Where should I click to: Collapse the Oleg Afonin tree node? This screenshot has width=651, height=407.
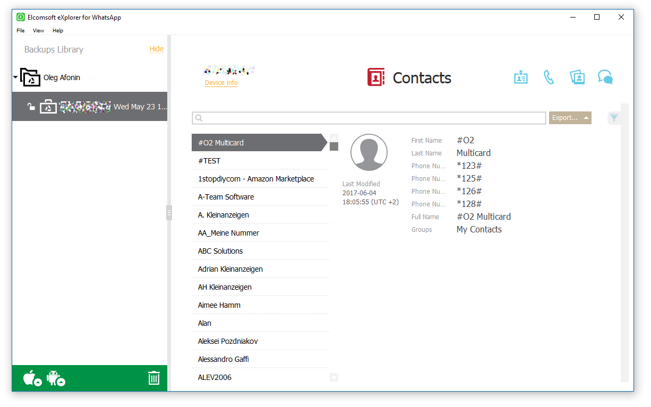pyautogui.click(x=15, y=77)
